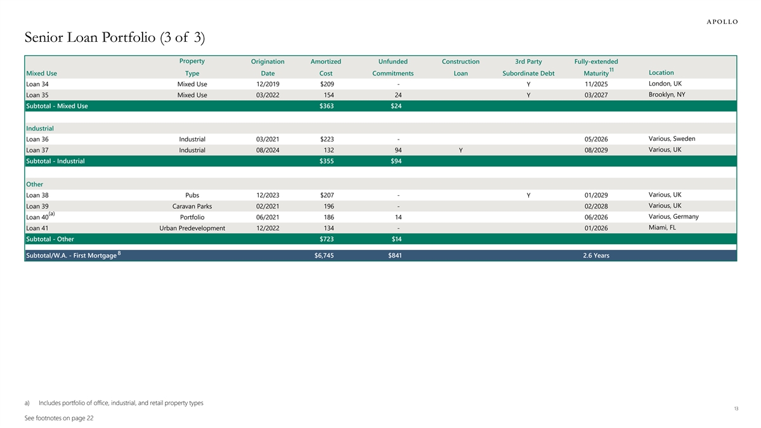Select the Loan 34 row label
Viewport: 761px width, 428px height.
click(x=37, y=84)
